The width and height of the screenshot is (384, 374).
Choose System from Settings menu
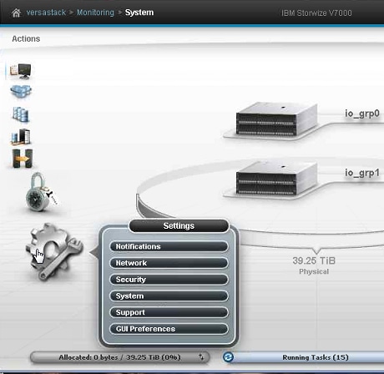point(169,296)
